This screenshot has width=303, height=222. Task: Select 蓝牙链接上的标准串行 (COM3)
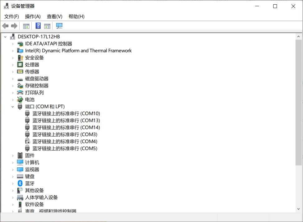[x=65, y=134]
